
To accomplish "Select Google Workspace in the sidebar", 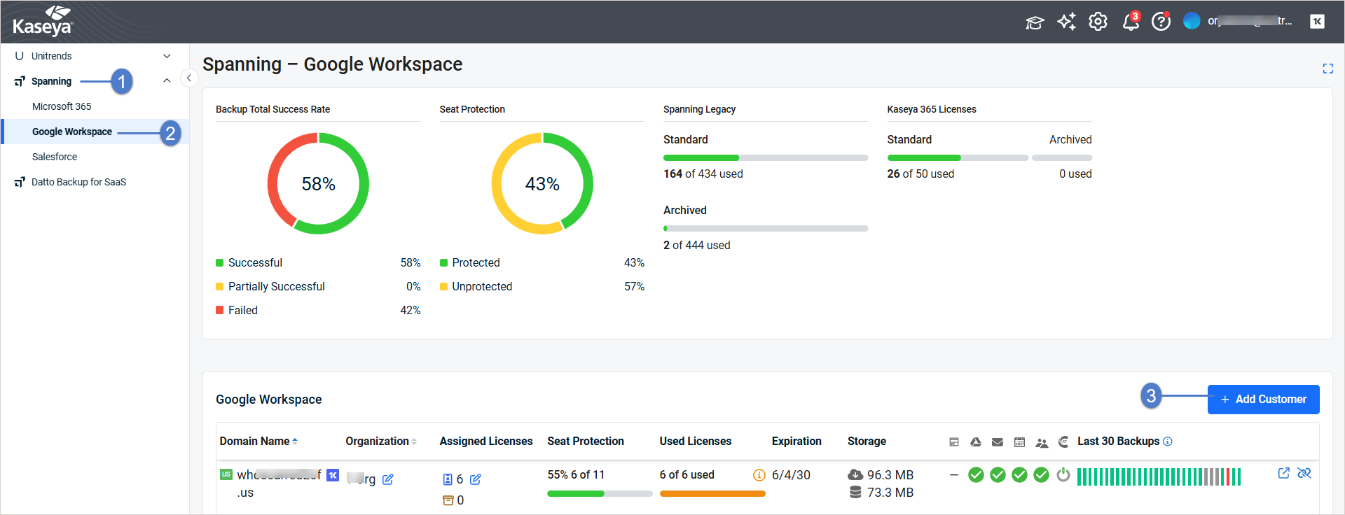I will click(x=72, y=132).
